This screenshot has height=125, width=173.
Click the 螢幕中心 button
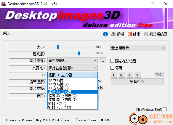pyautogui.click(x=137, y=81)
